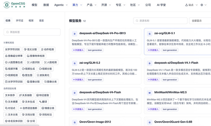Screen dimensions: 211x126
Task: Open the 数据 navigation item
Action: tap(46, 5)
